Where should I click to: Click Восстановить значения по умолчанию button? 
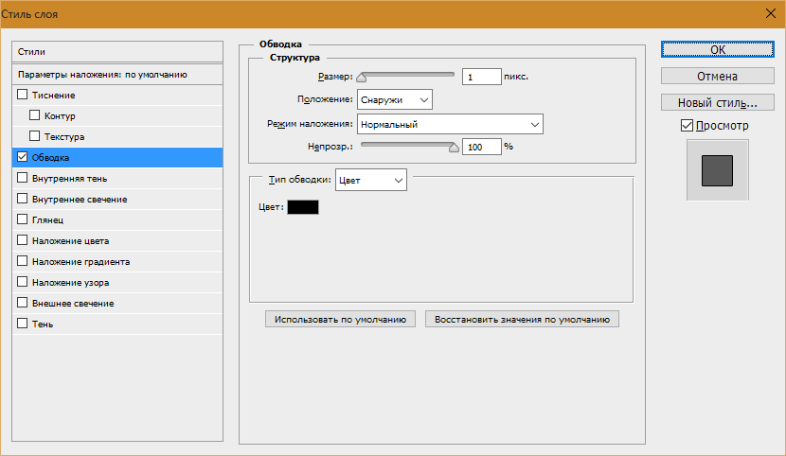click(x=522, y=320)
